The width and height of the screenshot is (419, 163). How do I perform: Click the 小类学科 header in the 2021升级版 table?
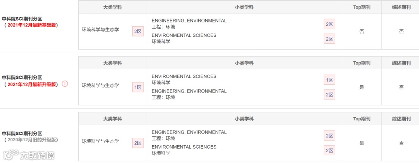(244, 63)
